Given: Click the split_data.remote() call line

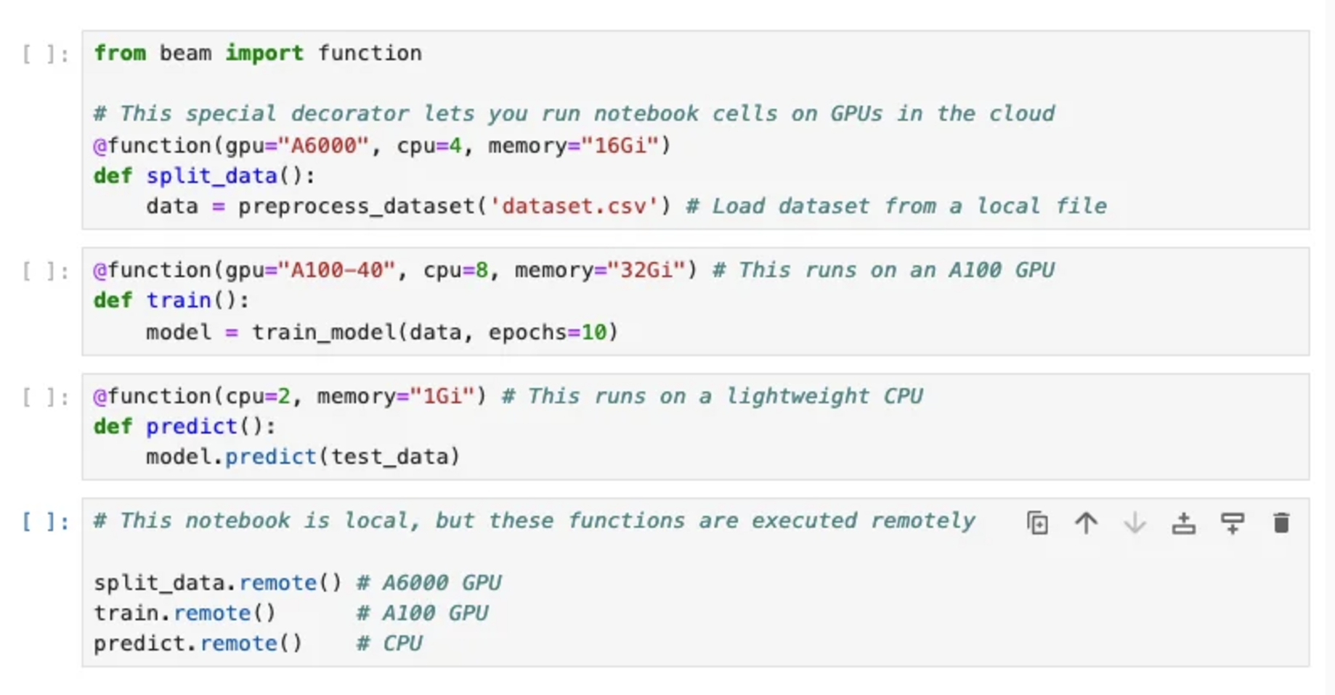Looking at the screenshot, I should 217,583.
